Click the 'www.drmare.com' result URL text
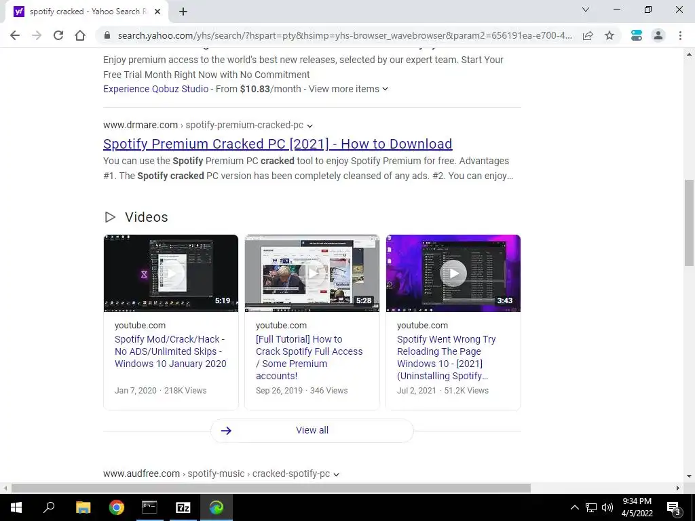 [140, 126]
